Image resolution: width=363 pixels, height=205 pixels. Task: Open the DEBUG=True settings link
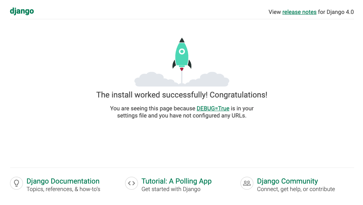(213, 108)
